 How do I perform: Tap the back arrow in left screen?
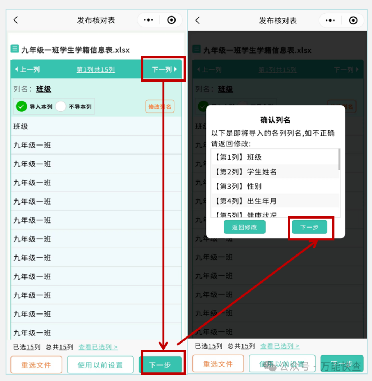coord(16,20)
